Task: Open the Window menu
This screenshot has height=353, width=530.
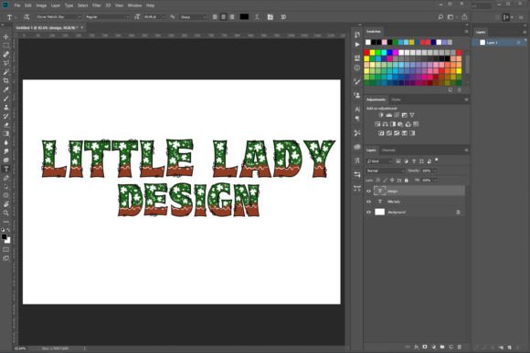Action: click(x=134, y=5)
